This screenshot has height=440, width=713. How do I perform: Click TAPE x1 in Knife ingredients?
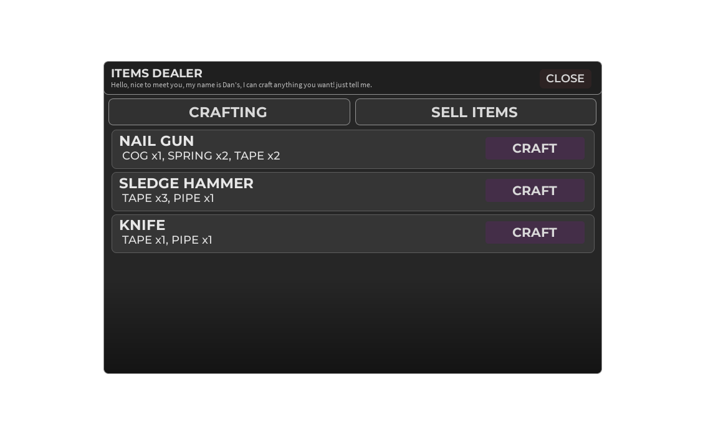point(144,240)
